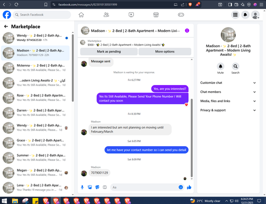Reload the page with the browser refresh icon

pyautogui.click(x=16, y=5)
